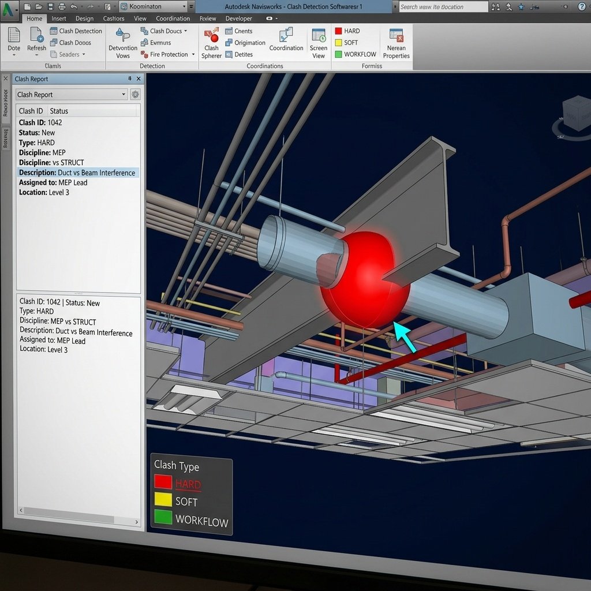Click the Detites ribbon item

(238, 54)
